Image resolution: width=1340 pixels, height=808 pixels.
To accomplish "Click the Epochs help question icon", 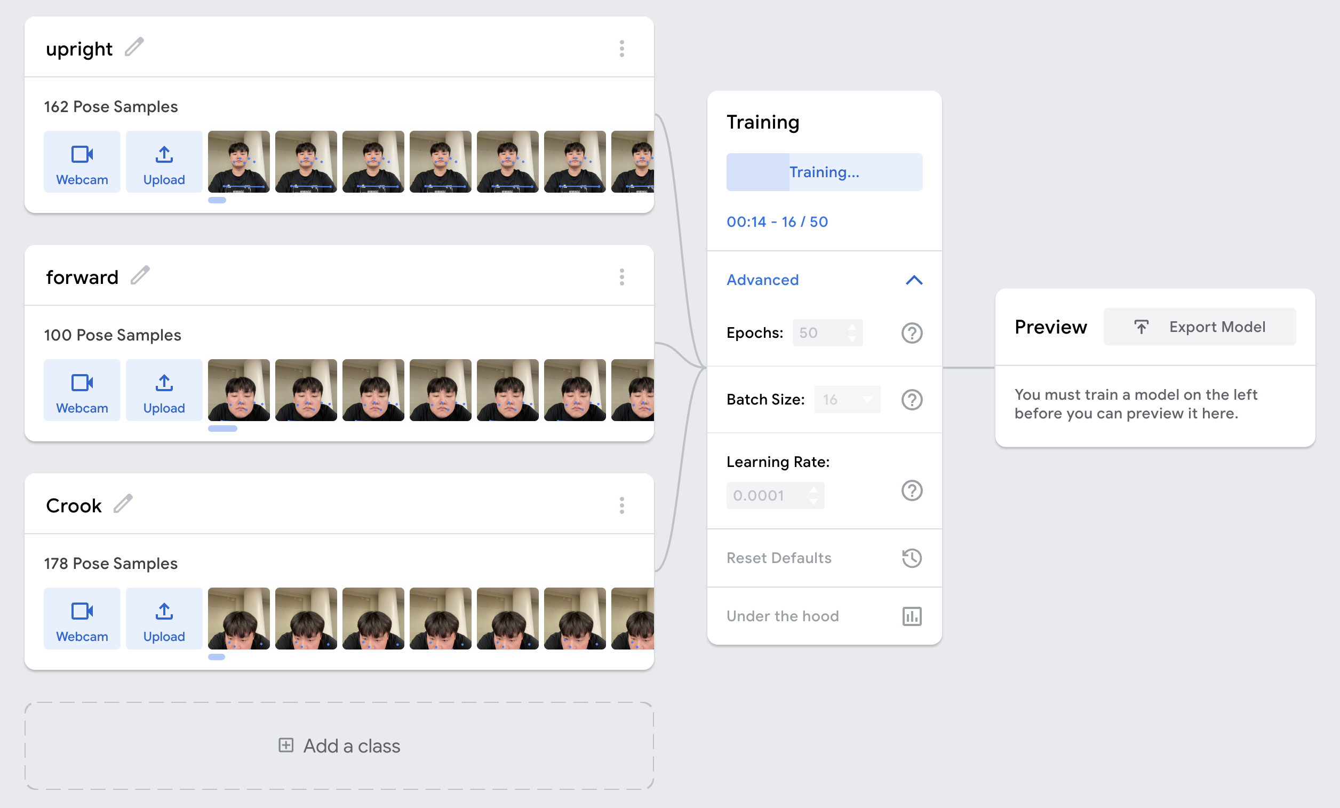I will [x=912, y=333].
